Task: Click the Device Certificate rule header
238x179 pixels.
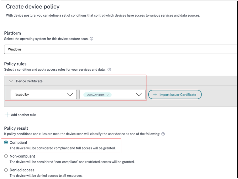Action: [x=29, y=81]
